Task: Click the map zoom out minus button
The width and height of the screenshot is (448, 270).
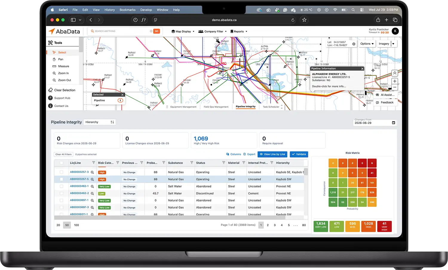Action: [x=395, y=87]
